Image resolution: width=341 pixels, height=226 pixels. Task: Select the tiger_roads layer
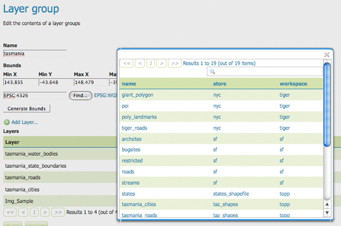[x=135, y=128]
